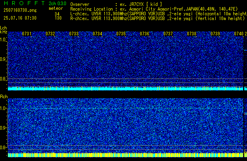247x161 pixels.
Task: Select the '2ch 0.3.0' version text
Action: pos(57,4)
